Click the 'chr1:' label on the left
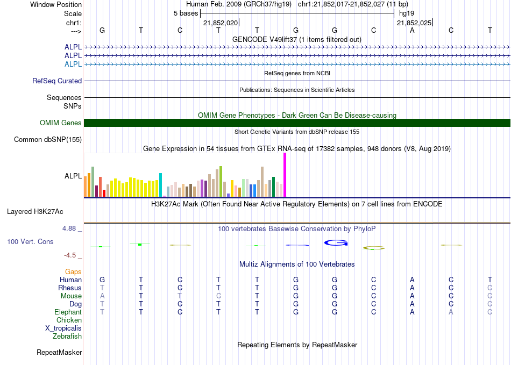This screenshot has height=365, width=511. pos(74,23)
